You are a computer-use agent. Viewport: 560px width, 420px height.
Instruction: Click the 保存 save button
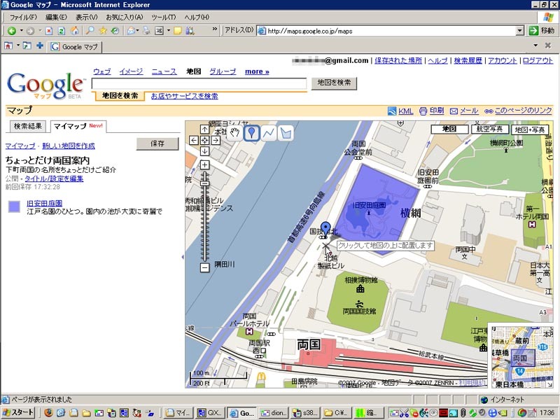point(157,143)
